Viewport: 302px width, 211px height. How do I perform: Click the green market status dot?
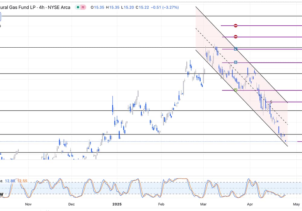[79, 7]
